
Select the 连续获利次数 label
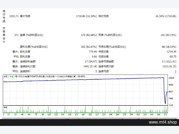pos(28,66)
